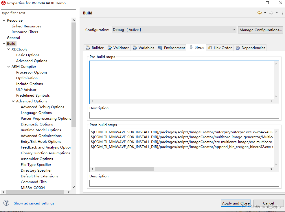This screenshot has height=212, width=285.
Task: Select Diagnostic Options tree item
Action: coord(37,124)
